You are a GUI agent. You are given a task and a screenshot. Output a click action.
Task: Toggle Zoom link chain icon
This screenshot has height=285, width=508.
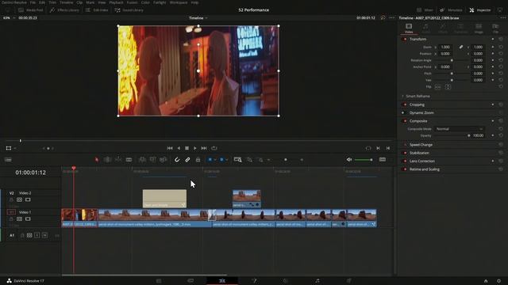point(460,47)
